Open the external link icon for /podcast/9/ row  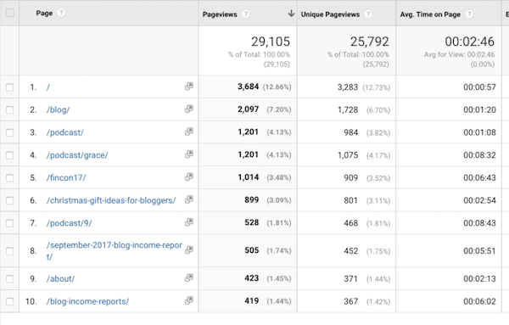point(189,222)
